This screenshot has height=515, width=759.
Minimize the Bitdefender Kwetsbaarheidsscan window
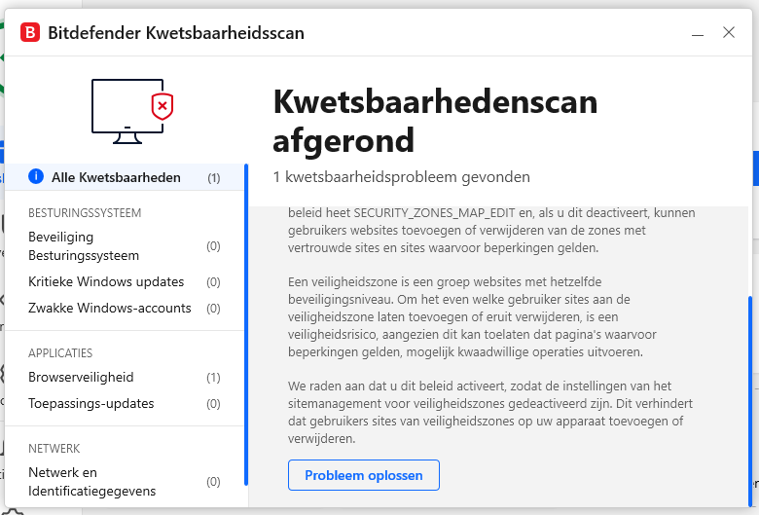[698, 33]
